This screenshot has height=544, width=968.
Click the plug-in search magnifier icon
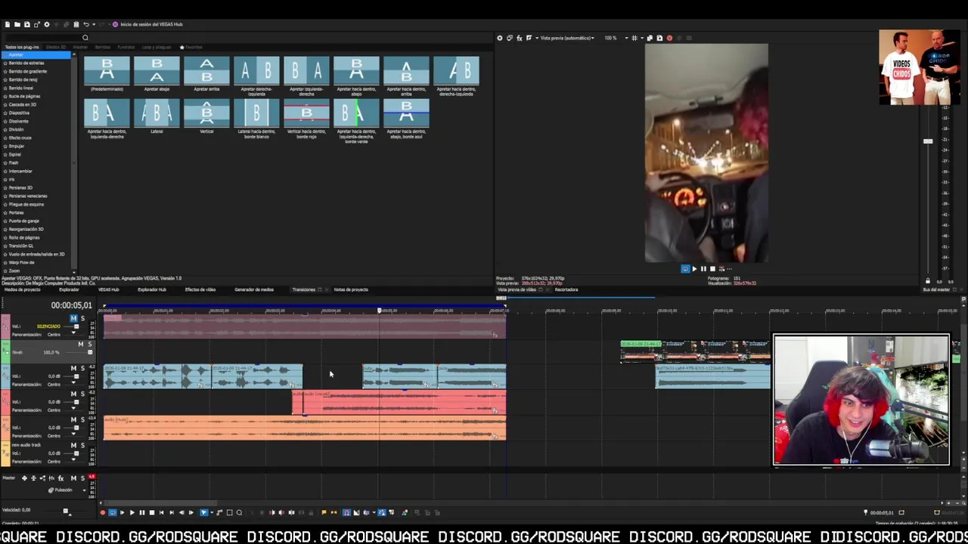[85, 38]
